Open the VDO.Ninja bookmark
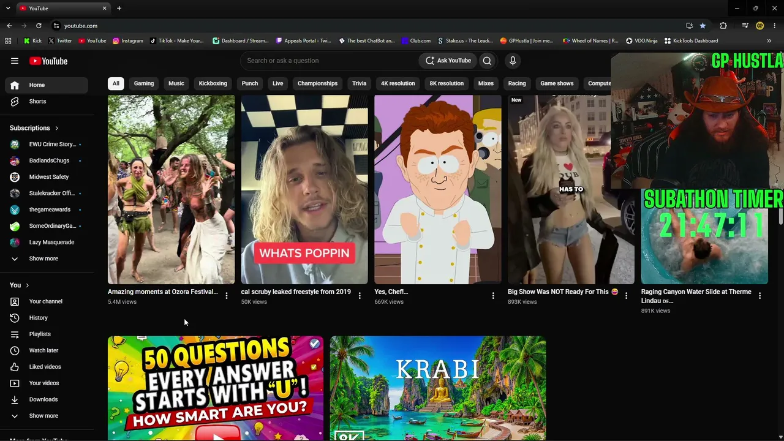This screenshot has height=441, width=784. (641, 41)
